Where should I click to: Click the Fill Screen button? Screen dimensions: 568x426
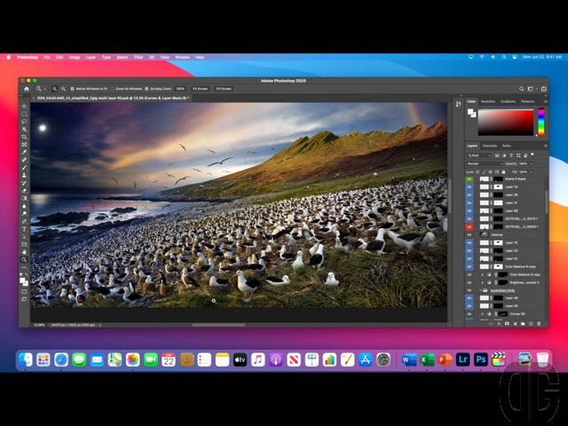pos(224,89)
